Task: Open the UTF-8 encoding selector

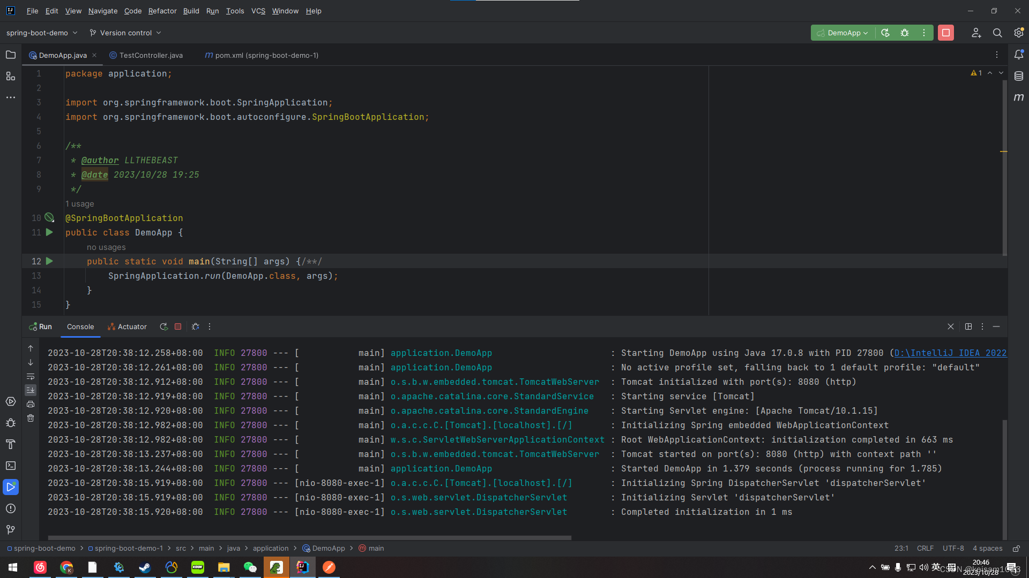Action: point(953,549)
